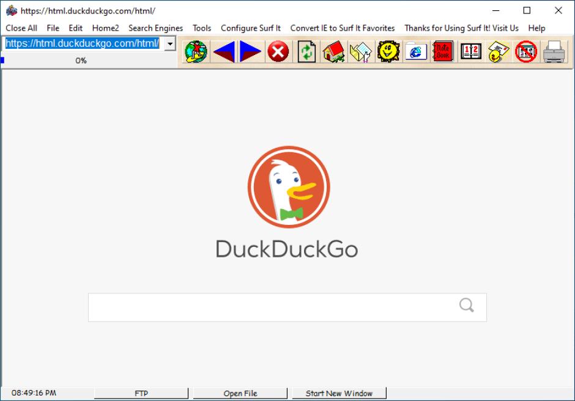Go forward with the right blue arrow

click(250, 52)
